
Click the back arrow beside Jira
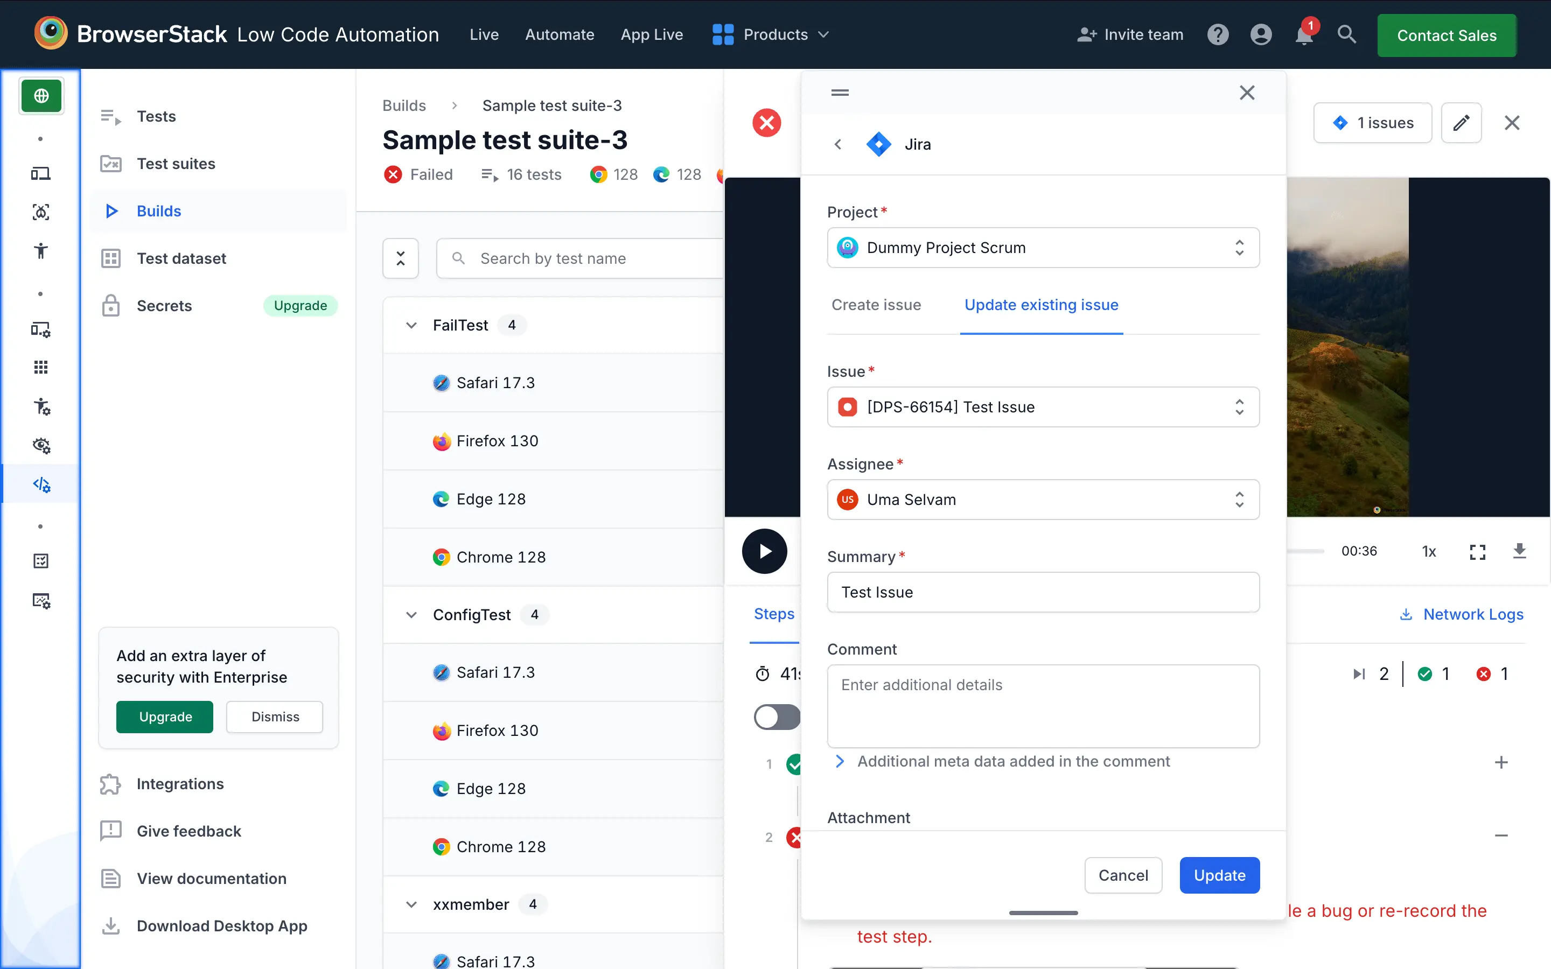coord(837,144)
